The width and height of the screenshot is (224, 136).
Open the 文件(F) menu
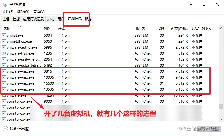point(7,11)
